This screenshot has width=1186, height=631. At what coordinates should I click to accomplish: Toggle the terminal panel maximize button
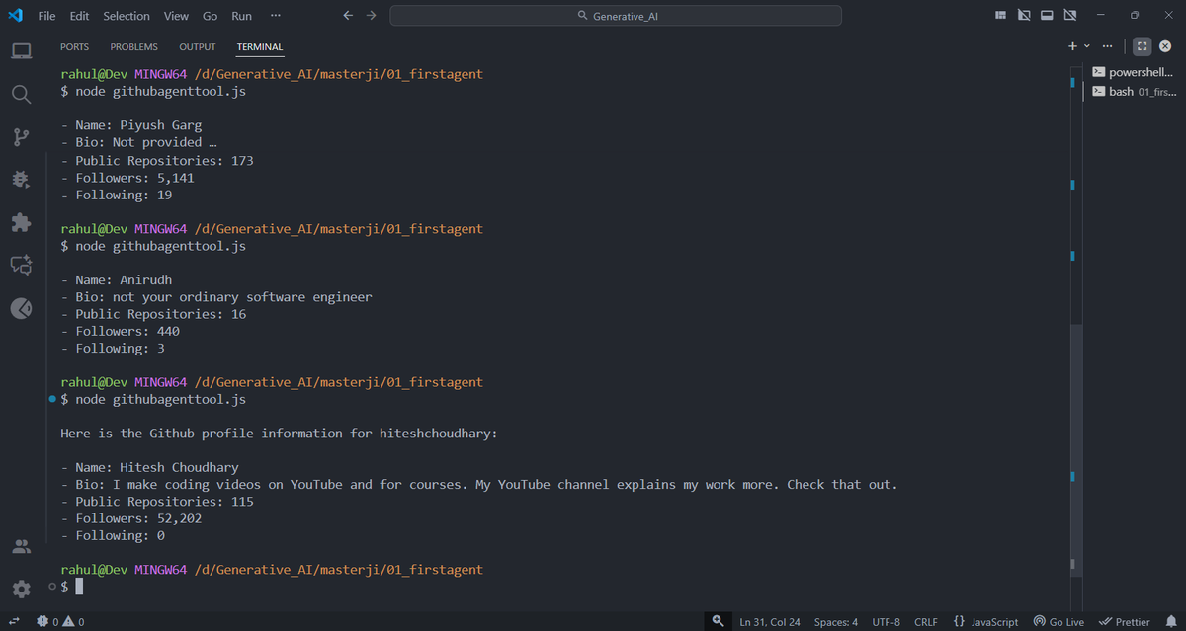1142,45
